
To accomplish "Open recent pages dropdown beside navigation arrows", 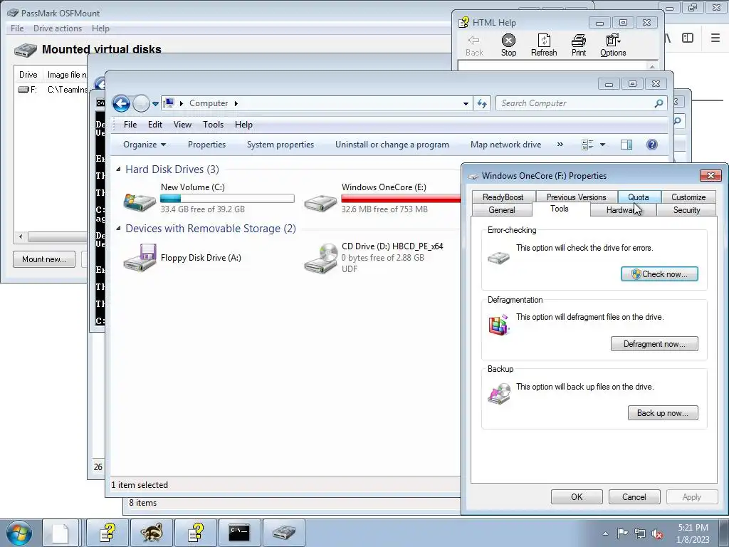I will coord(155,104).
